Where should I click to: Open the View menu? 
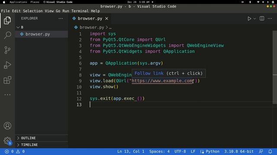pos(49,11)
